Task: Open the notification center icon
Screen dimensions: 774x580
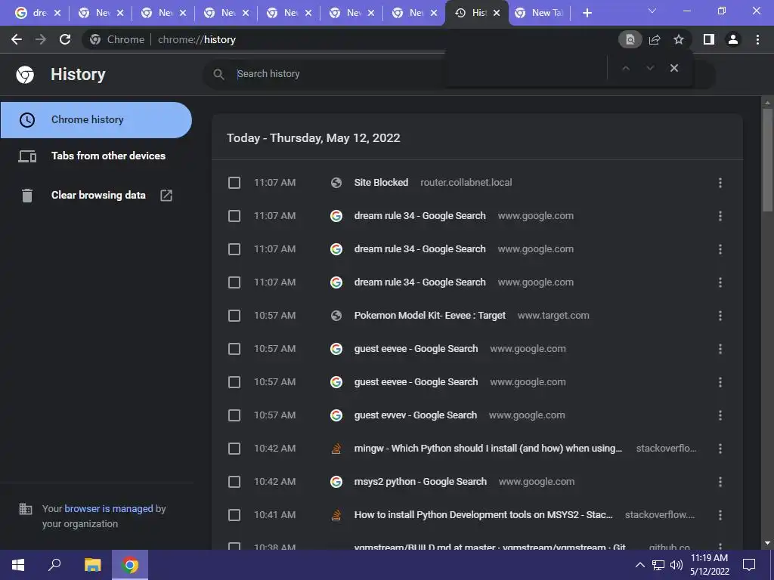Action: pos(749,565)
